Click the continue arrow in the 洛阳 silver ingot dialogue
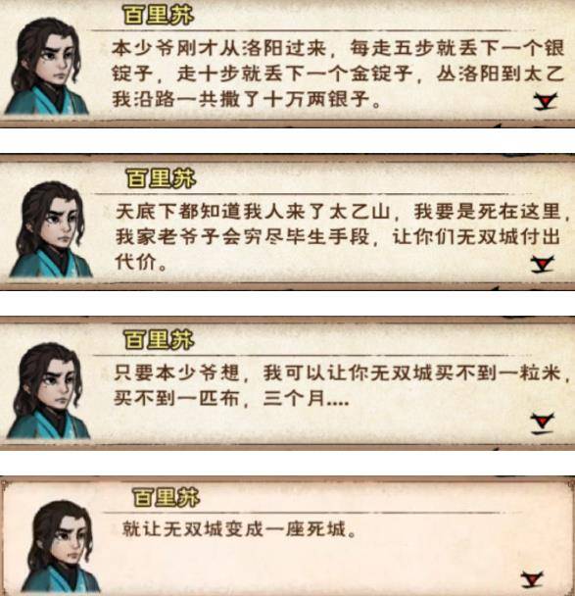This screenshot has height=596, width=575. 545,102
